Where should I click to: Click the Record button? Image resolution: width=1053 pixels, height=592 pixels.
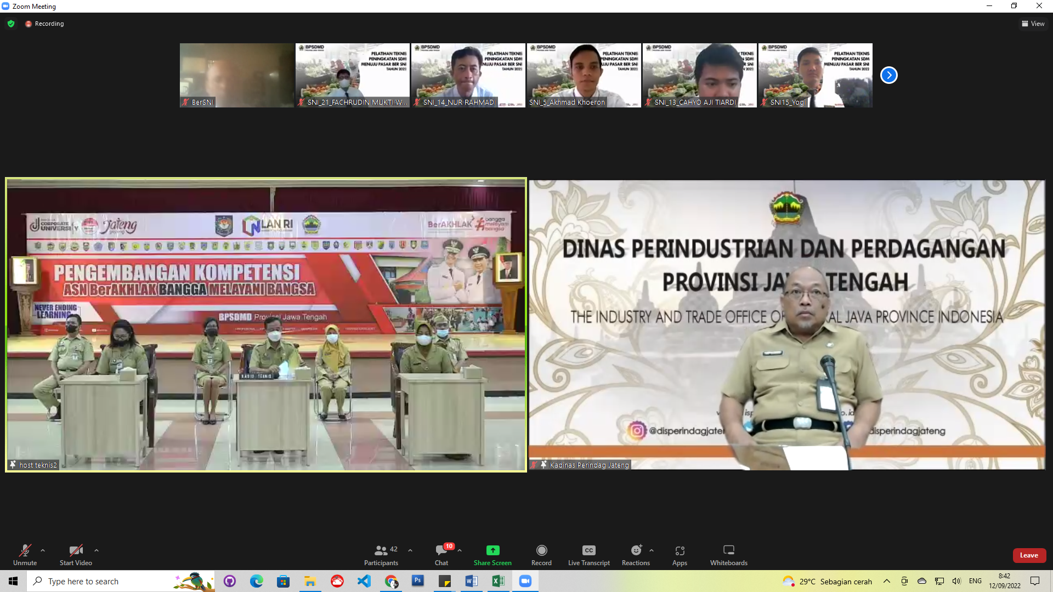point(541,555)
